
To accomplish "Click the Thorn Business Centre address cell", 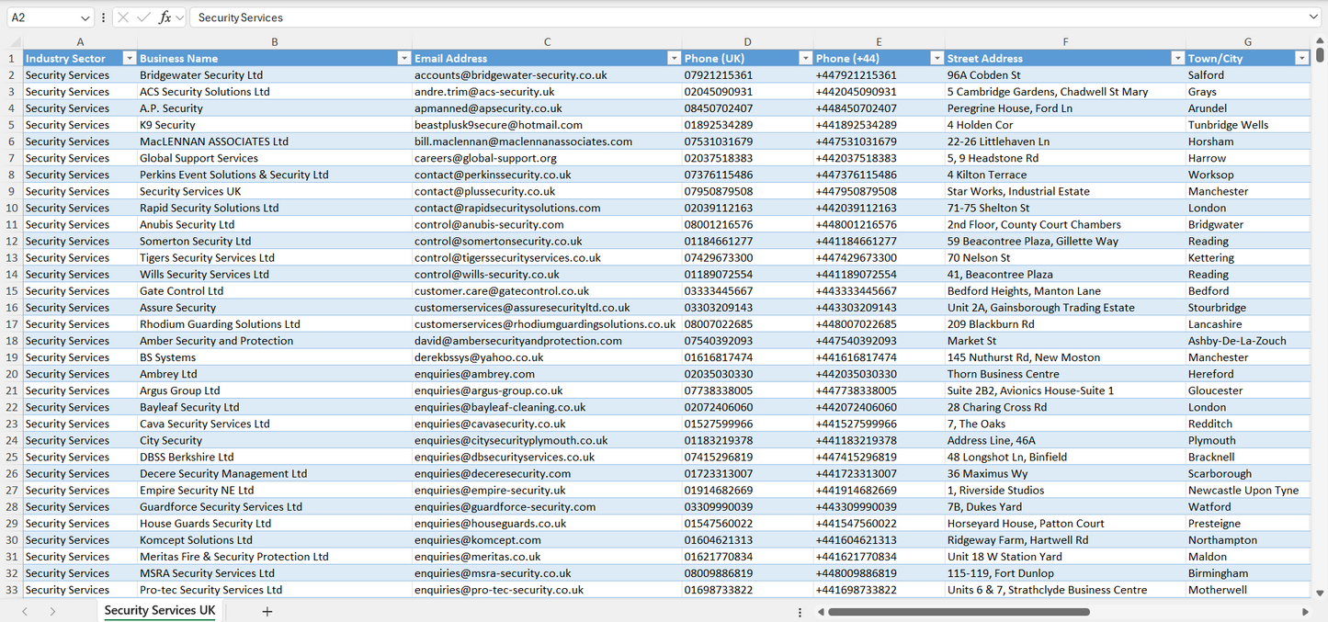I will click(x=1065, y=374).
